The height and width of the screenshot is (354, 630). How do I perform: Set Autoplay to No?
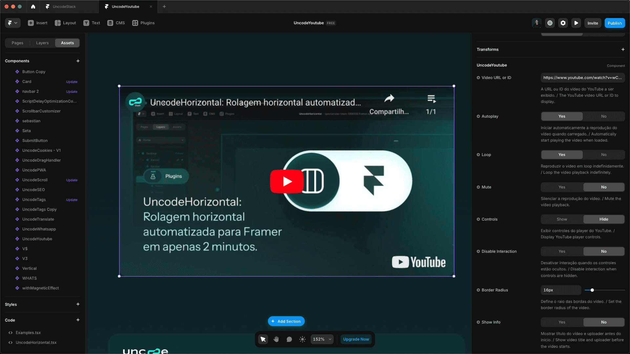tap(604, 116)
